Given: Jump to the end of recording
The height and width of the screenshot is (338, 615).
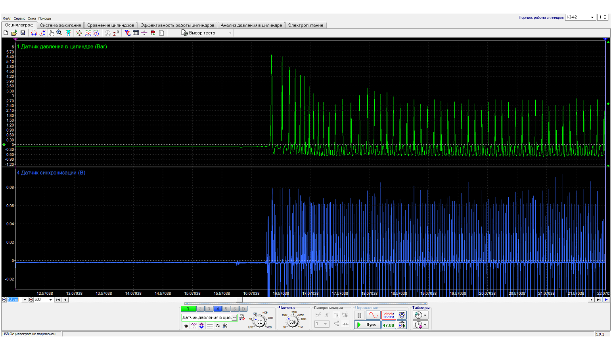Looking at the screenshot, I should pyautogui.click(x=598, y=300).
